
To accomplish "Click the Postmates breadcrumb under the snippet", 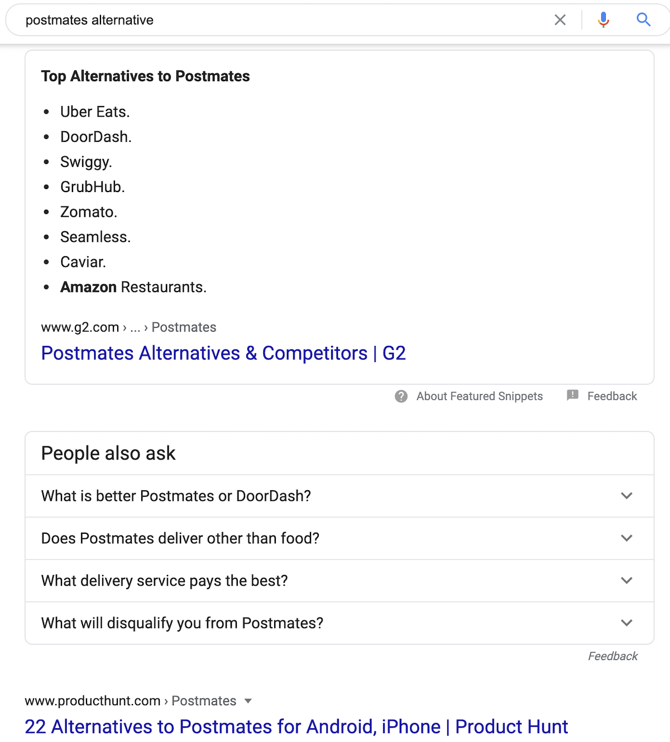I will click(183, 327).
